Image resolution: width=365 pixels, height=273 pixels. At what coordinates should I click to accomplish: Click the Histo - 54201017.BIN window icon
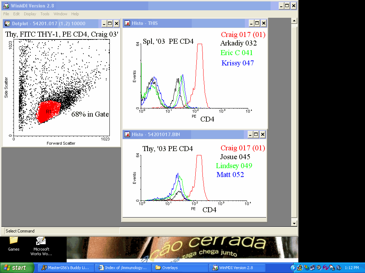[127, 134]
